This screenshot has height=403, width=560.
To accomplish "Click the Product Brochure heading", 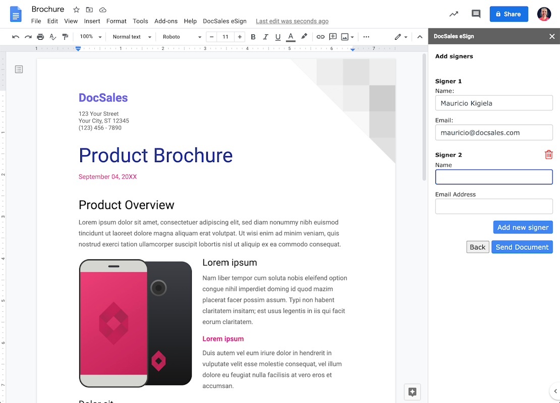I will click(156, 155).
